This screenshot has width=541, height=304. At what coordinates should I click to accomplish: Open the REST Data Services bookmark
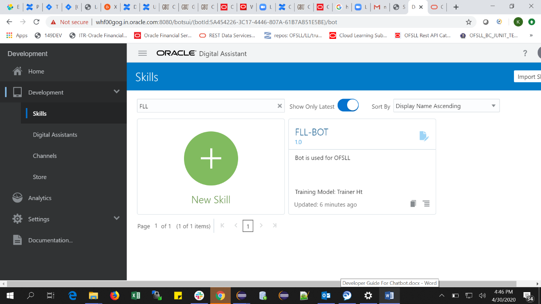click(227, 36)
